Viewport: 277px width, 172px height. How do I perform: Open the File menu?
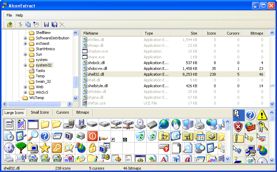pyautogui.click(x=9, y=15)
